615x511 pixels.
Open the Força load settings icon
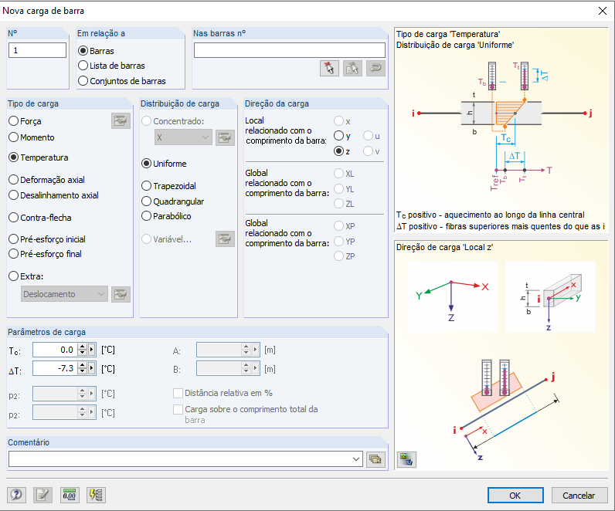(121, 121)
